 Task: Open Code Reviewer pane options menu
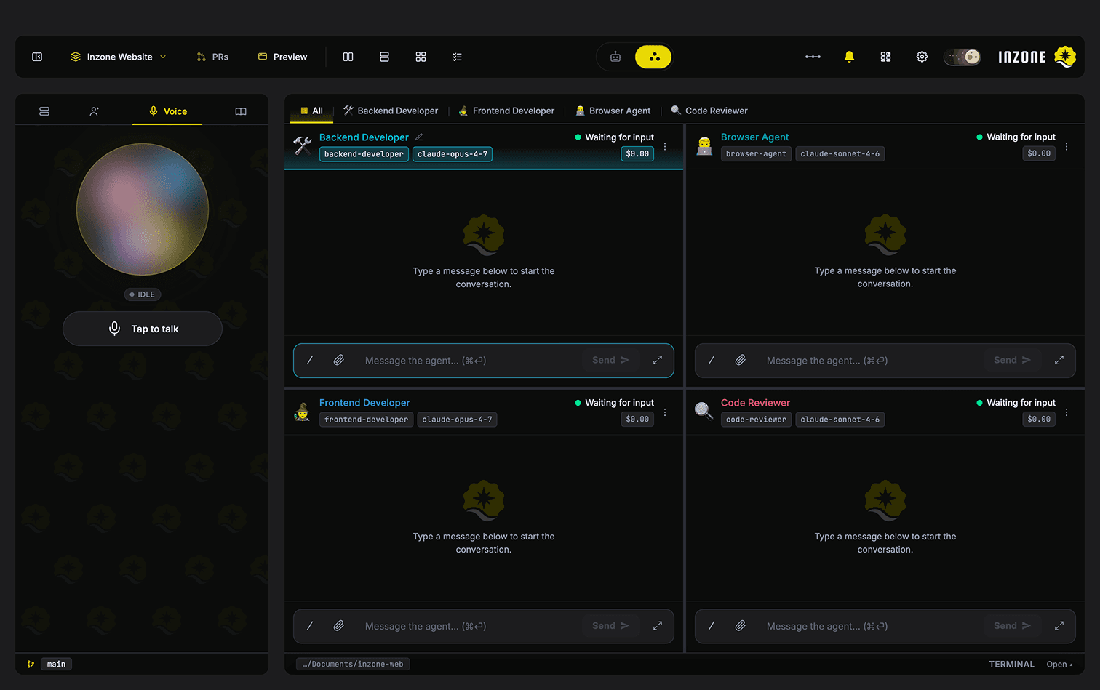click(x=1067, y=412)
